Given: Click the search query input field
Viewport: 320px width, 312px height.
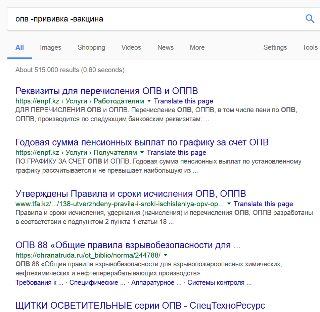Looking at the screenshot, I should (151, 19).
